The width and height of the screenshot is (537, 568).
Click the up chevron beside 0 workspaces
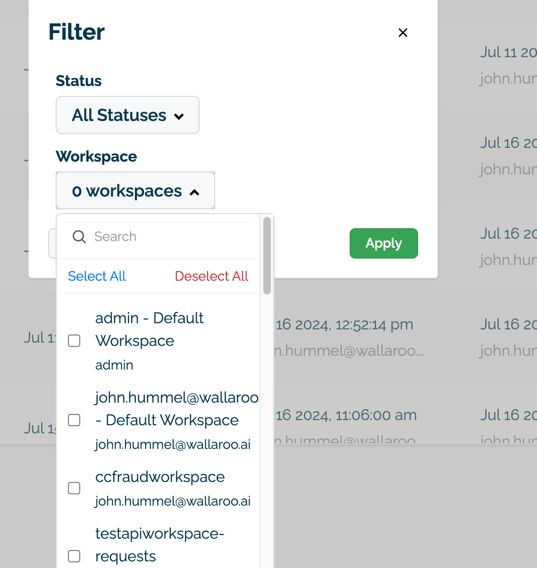point(194,192)
